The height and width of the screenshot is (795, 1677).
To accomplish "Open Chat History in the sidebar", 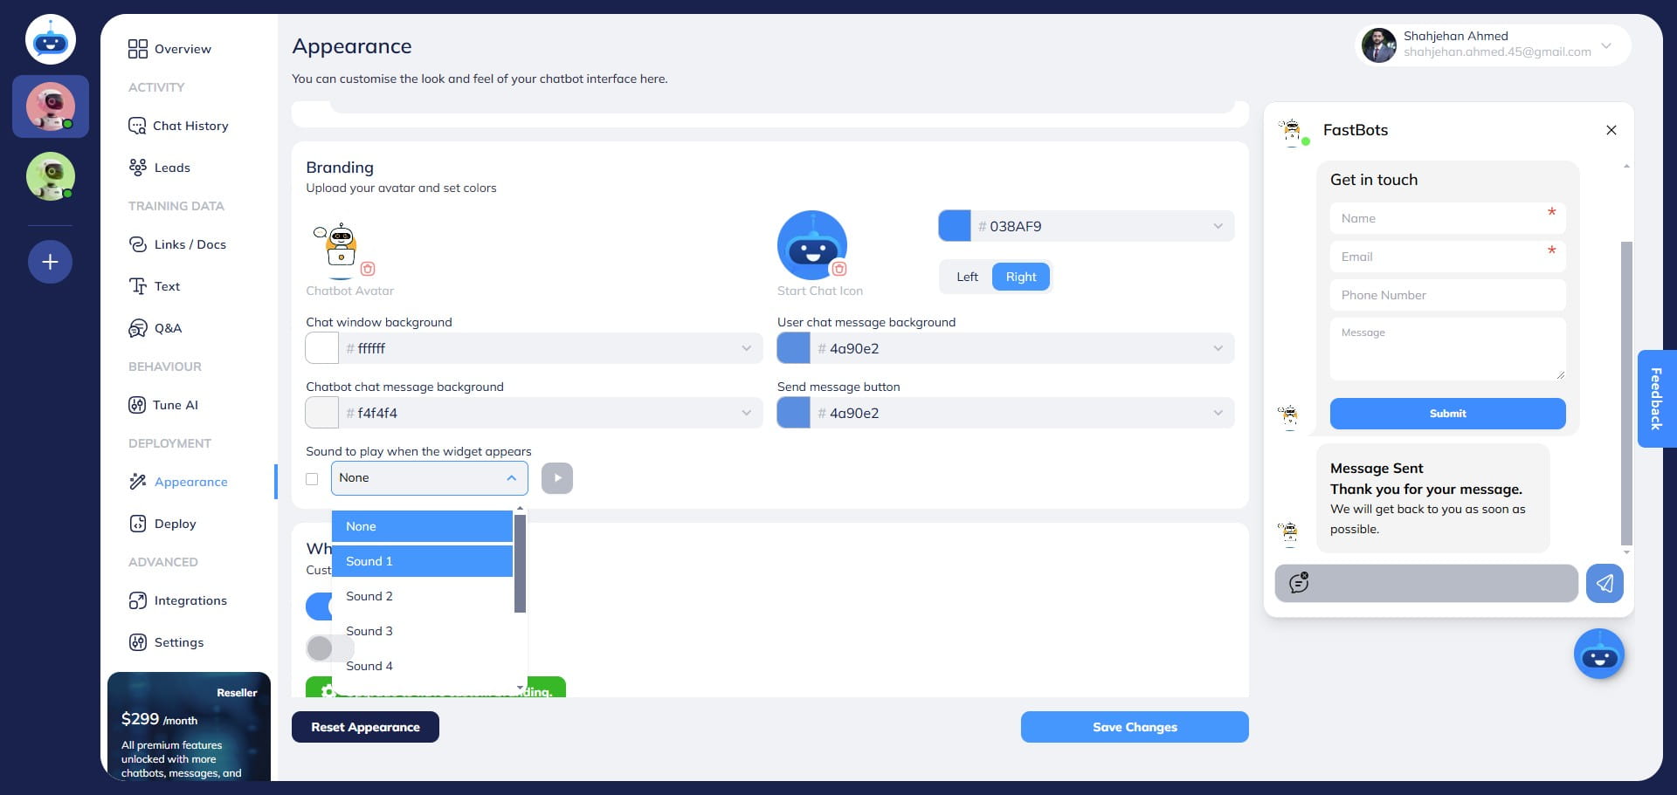I will tap(190, 126).
